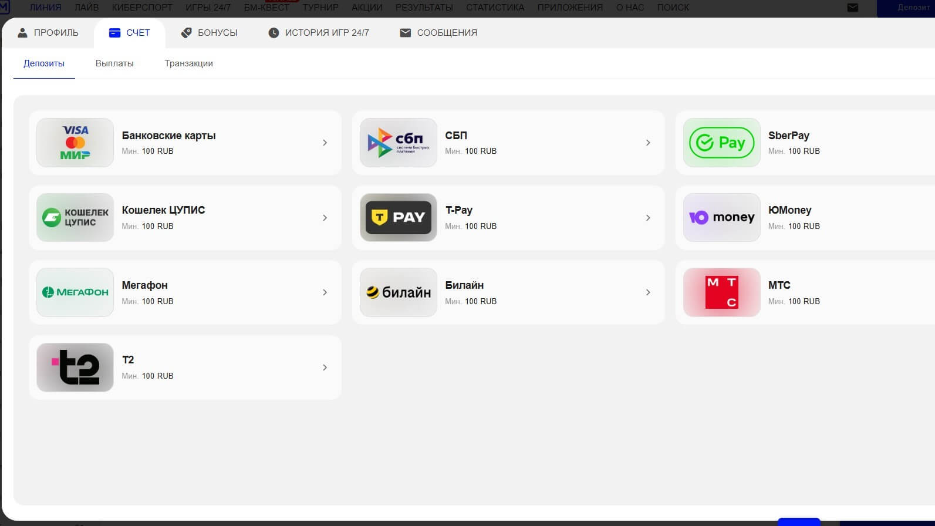935x526 pixels.
Task: Open mail from top bar envelope icon
Action: 853,8
